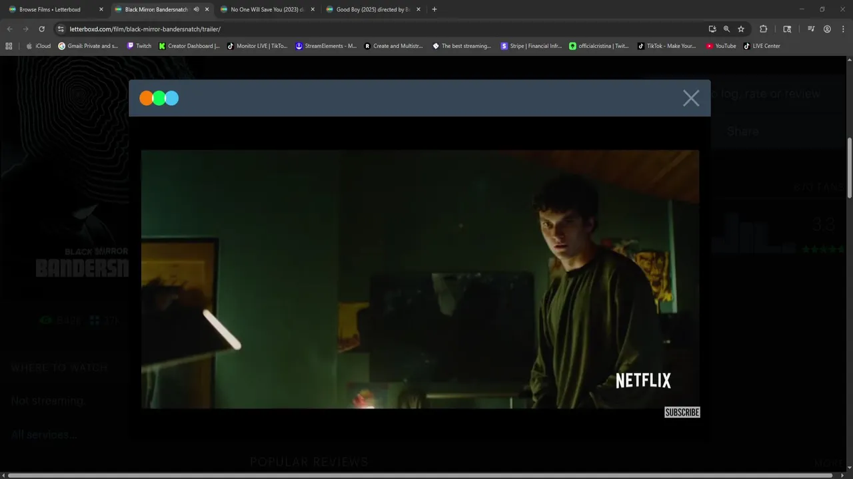This screenshot has height=479, width=853.
Task: Open the Monitor LIVE TikTok bookmark
Action: click(257, 46)
